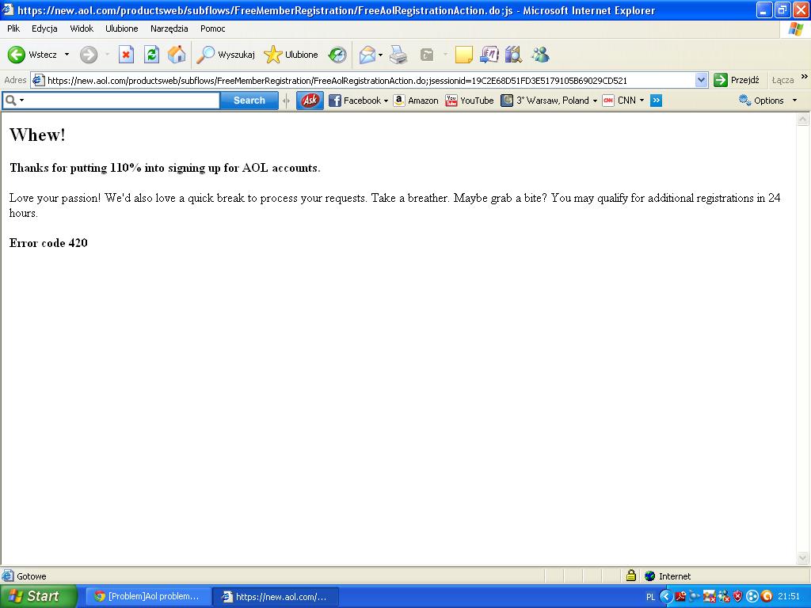Click the greyed Edit toolbar icon
811x608 pixels.
(x=427, y=55)
